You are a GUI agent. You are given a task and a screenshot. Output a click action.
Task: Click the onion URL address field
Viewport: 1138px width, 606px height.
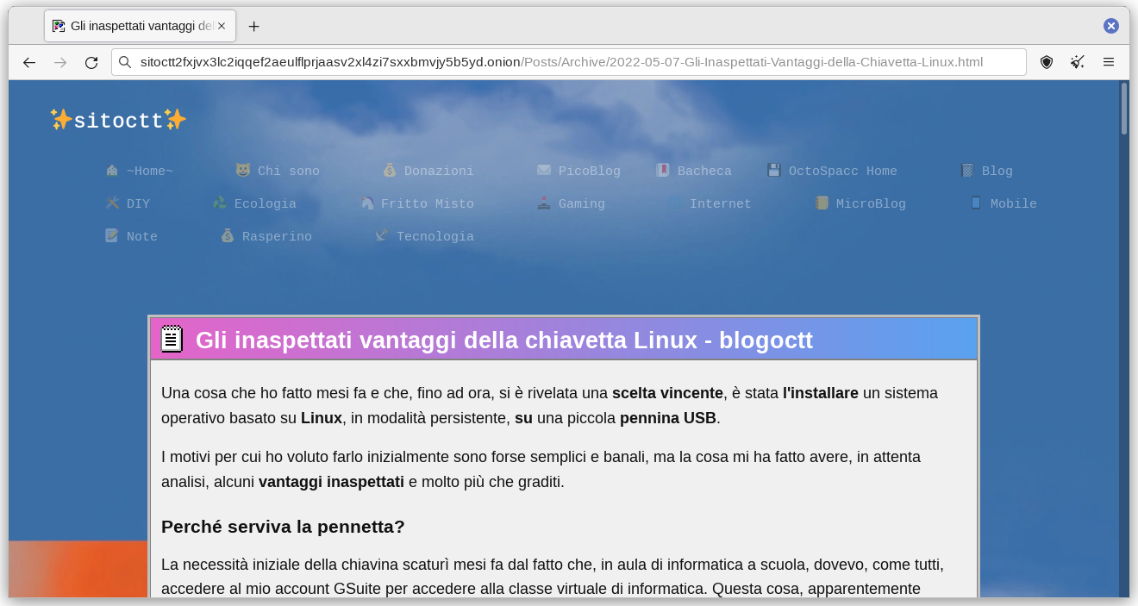[560, 62]
